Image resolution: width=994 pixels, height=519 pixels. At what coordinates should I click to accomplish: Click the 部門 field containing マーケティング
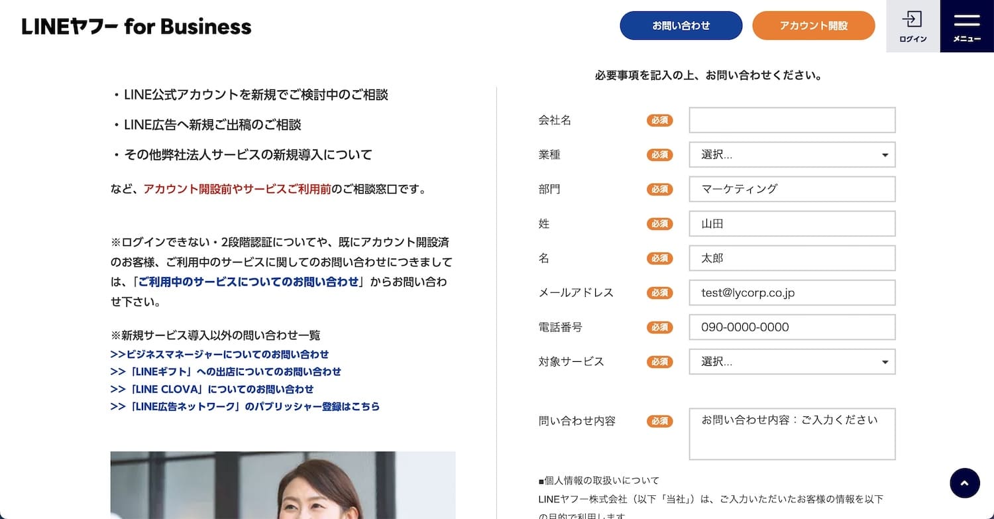click(792, 189)
